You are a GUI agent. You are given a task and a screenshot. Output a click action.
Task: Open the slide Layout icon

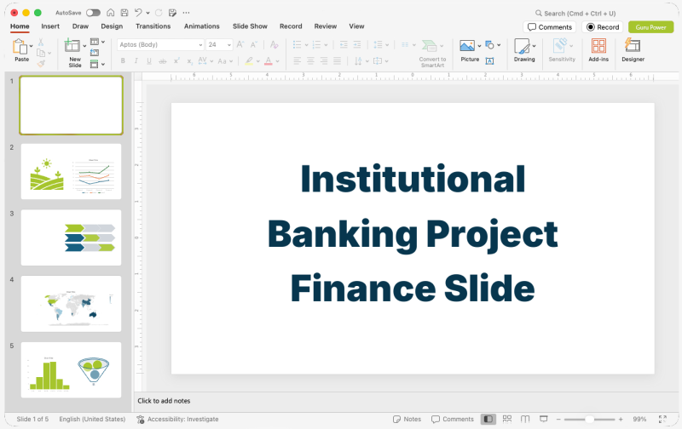pos(95,42)
